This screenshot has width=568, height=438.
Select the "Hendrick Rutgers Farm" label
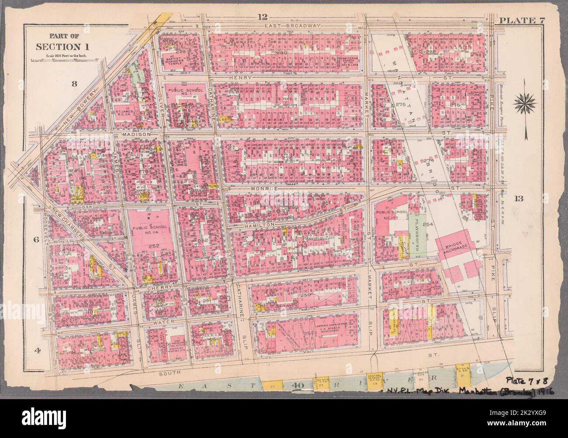pos(502,105)
